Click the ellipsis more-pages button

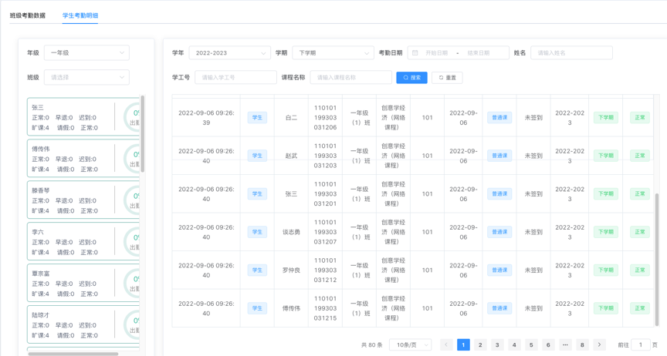pos(565,345)
